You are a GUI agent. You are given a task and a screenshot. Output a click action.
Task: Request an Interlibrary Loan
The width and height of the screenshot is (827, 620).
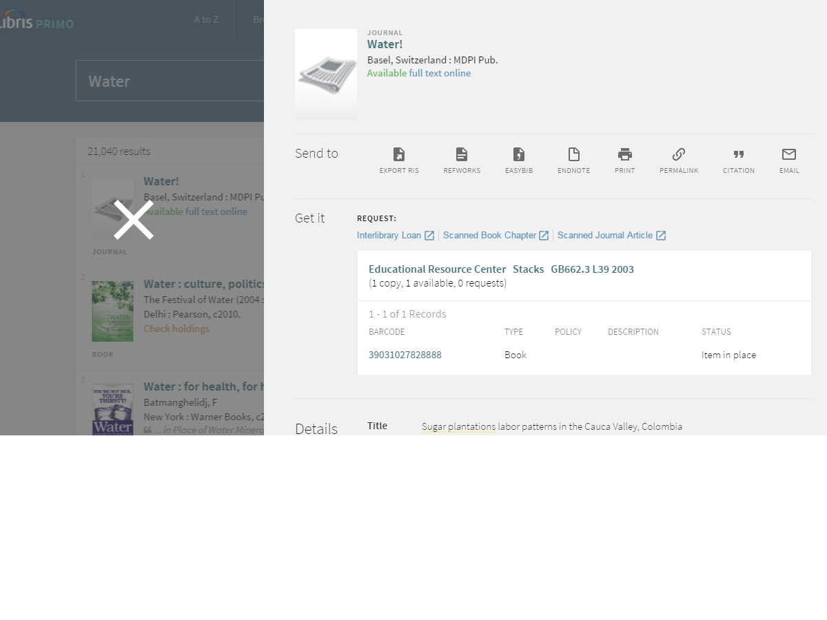[x=389, y=236]
